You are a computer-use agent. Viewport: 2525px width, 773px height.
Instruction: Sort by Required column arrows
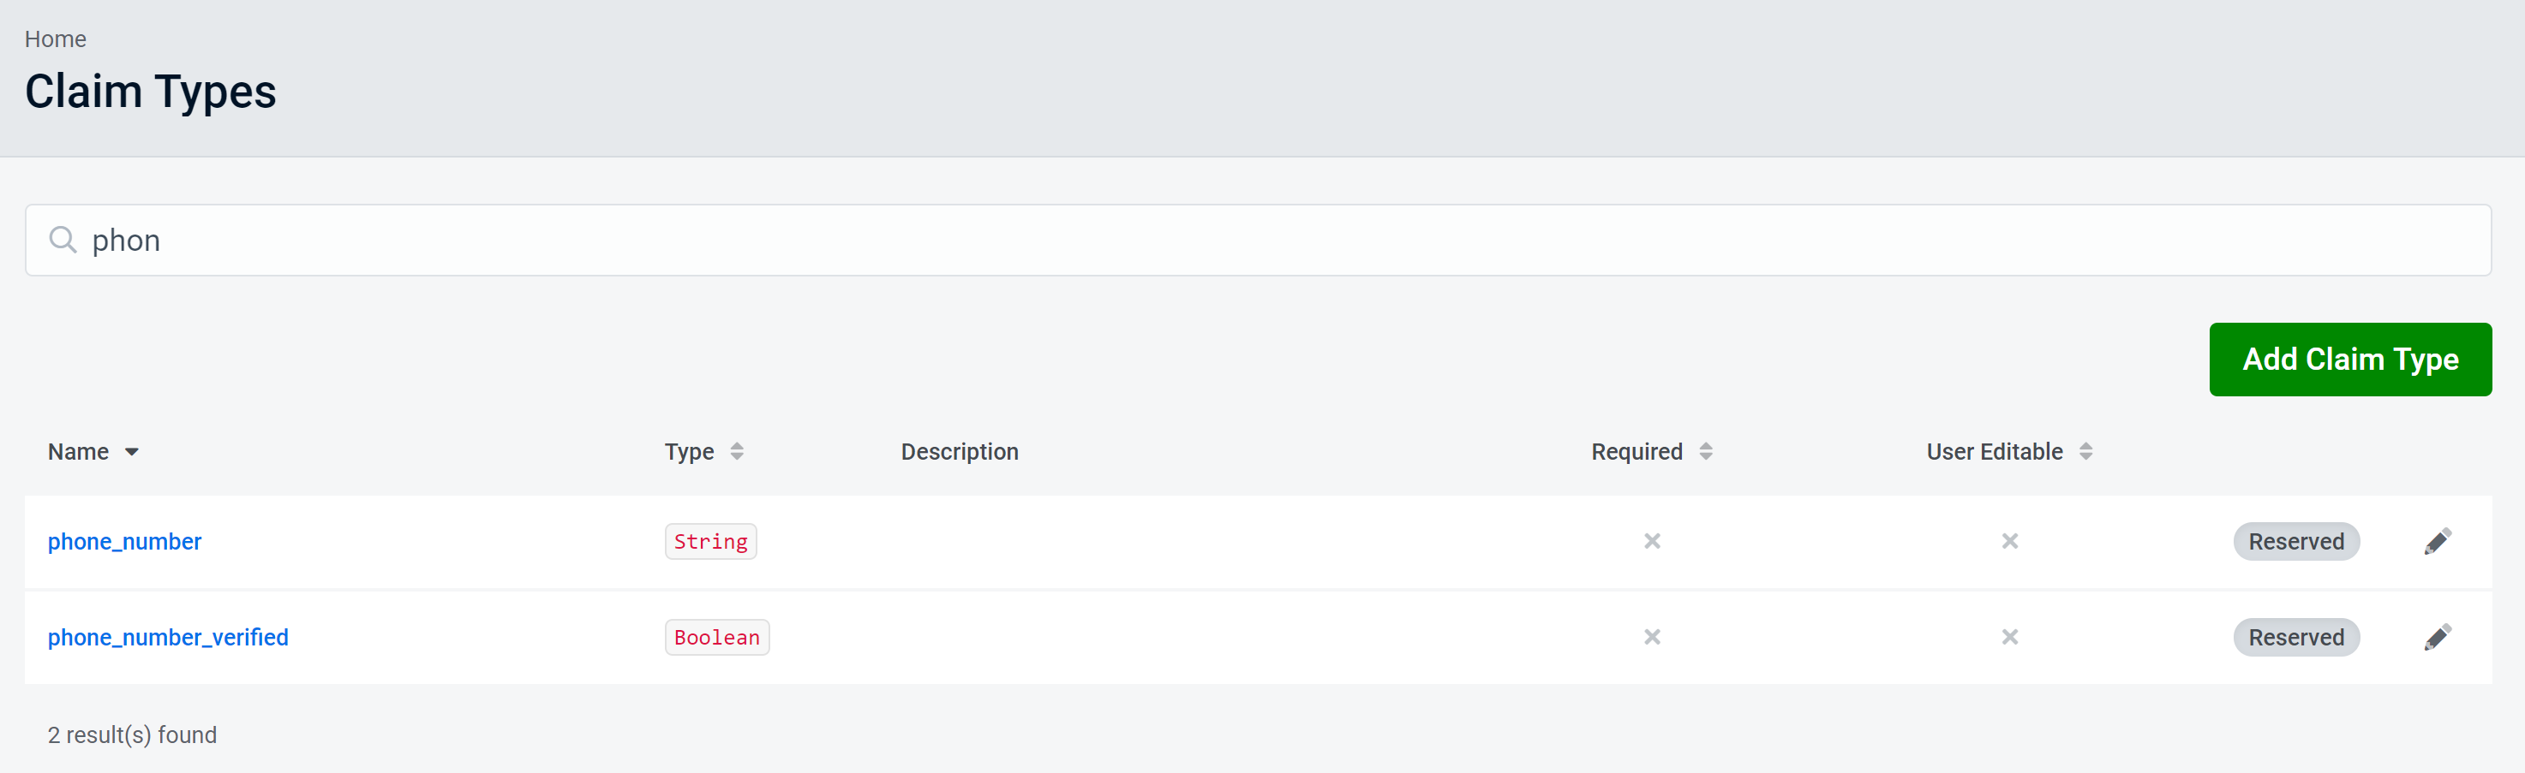(1706, 452)
